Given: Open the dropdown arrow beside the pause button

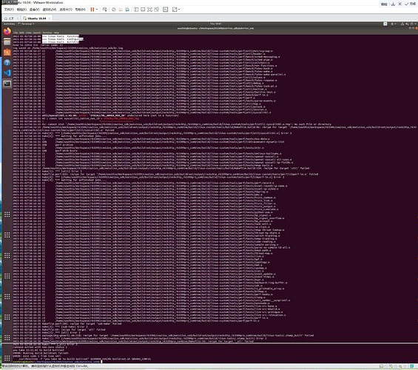Looking at the screenshot, I should [97, 10].
